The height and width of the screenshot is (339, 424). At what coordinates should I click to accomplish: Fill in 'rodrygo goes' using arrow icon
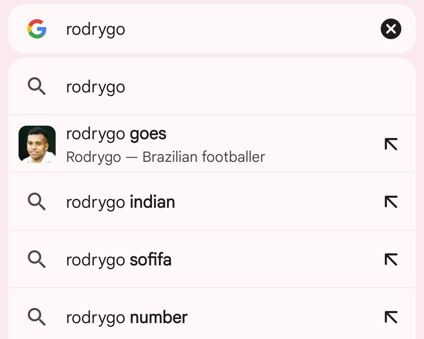click(x=391, y=144)
